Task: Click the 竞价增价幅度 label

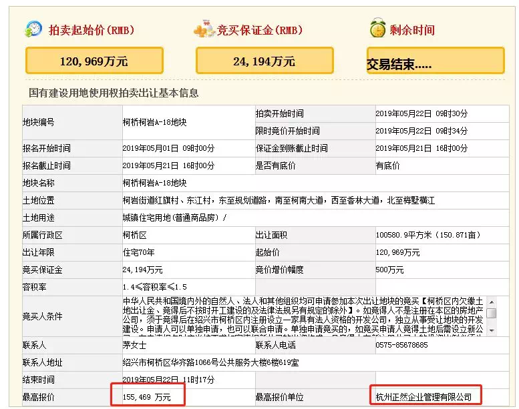Action: pos(280,270)
